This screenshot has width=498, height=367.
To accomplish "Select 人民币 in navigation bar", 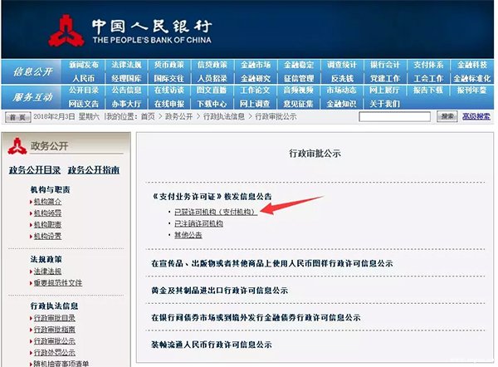I will (84, 79).
